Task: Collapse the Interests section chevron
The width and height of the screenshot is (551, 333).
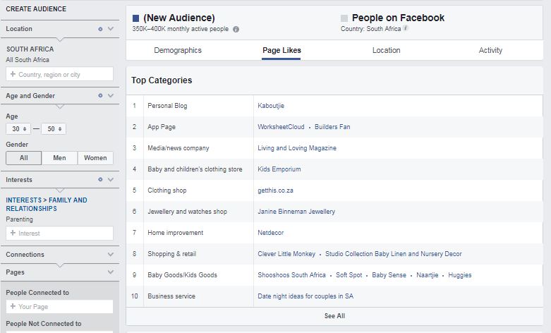Action: coord(111,179)
